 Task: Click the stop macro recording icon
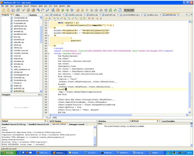[x=101, y=18]
